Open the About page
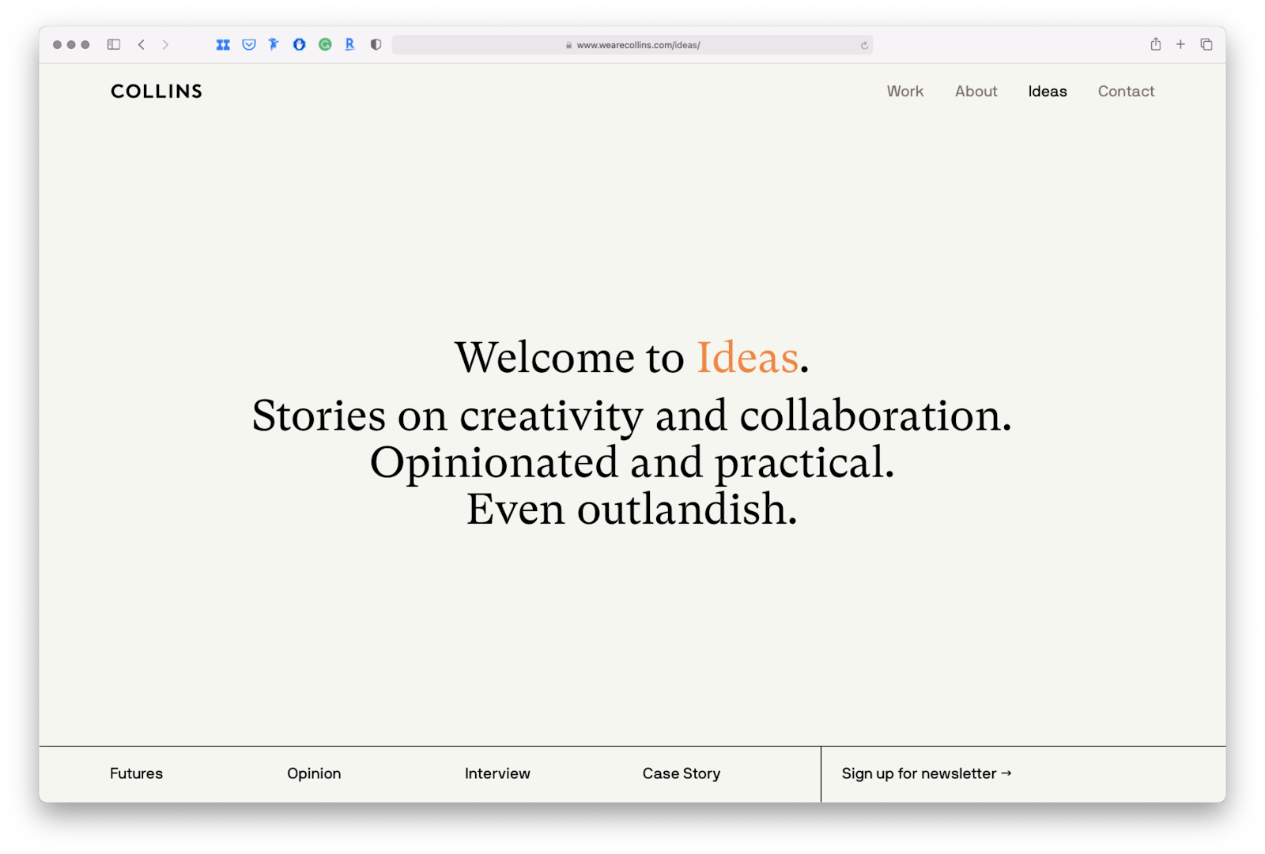Viewport: 1265px width, 854px height. click(976, 92)
